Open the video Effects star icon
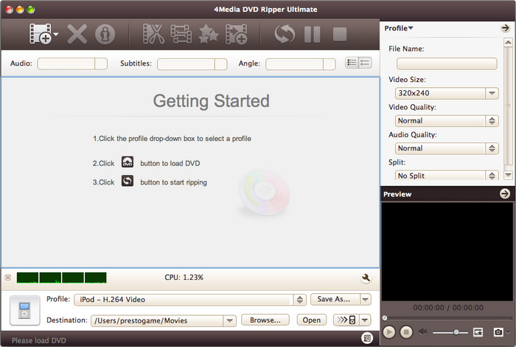The height and width of the screenshot is (347, 516). click(209, 34)
